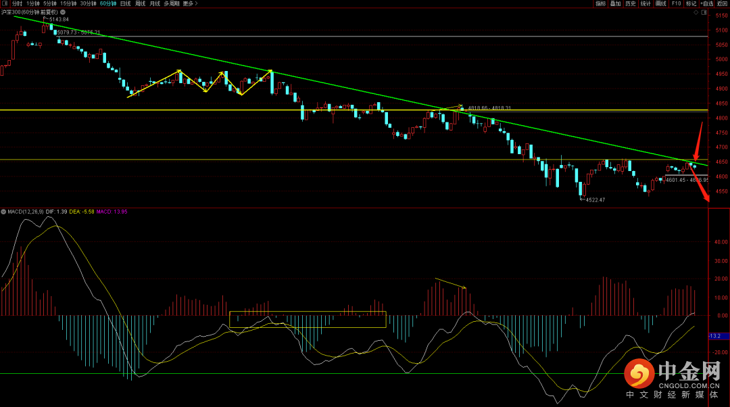Switch chart to 周线 weekly period
Viewport: 730px width, 407px height.
click(141, 3)
